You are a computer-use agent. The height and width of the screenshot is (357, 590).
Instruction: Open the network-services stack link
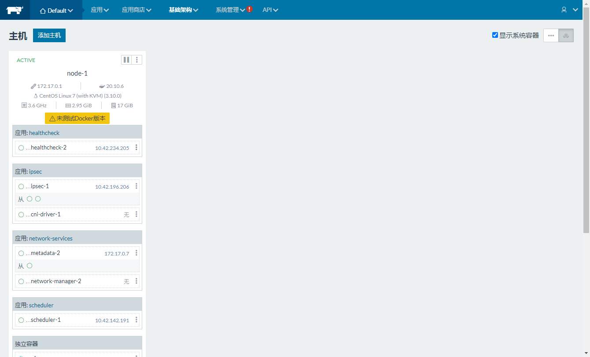[51, 238]
